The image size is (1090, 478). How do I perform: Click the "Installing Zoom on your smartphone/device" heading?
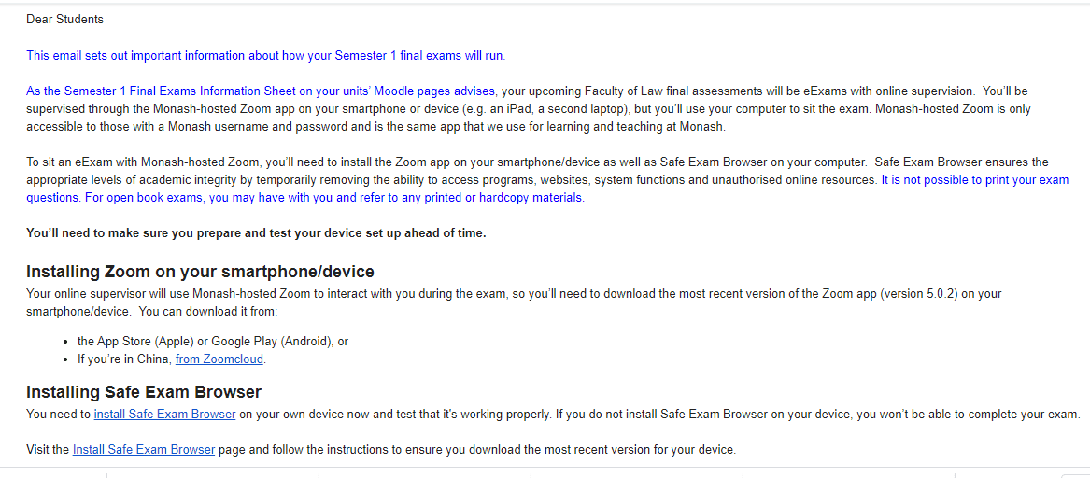coord(200,272)
